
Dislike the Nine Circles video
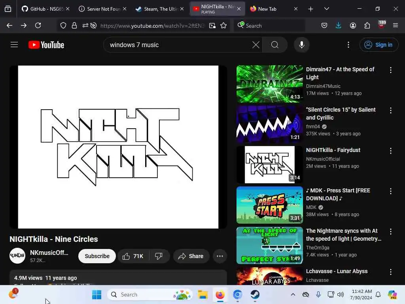(159, 256)
